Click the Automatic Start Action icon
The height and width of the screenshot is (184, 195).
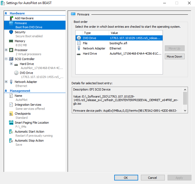[11, 132]
